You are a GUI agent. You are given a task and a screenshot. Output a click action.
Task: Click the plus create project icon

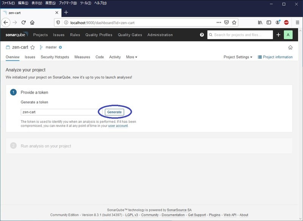[278, 35]
